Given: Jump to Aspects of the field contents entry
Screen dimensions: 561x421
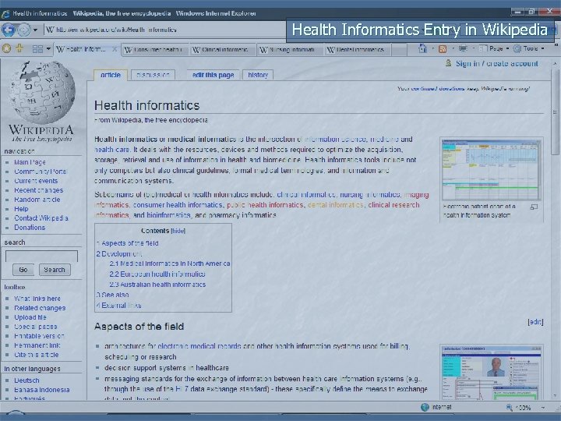Looking at the screenshot, I should click(x=127, y=243).
